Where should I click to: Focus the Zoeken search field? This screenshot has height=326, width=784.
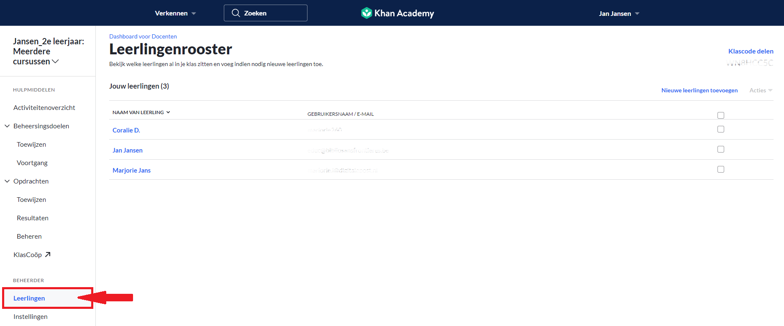[266, 13]
